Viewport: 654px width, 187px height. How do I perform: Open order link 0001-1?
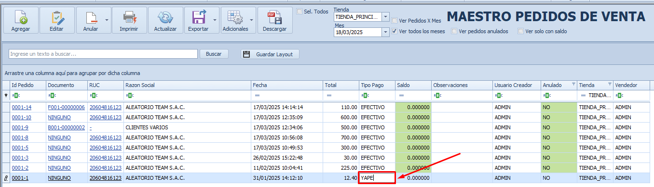pyautogui.click(x=20, y=178)
